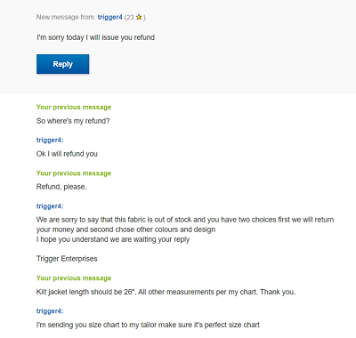Click the 'So where's my refund?' message text
The image size is (356, 338).
(73, 121)
